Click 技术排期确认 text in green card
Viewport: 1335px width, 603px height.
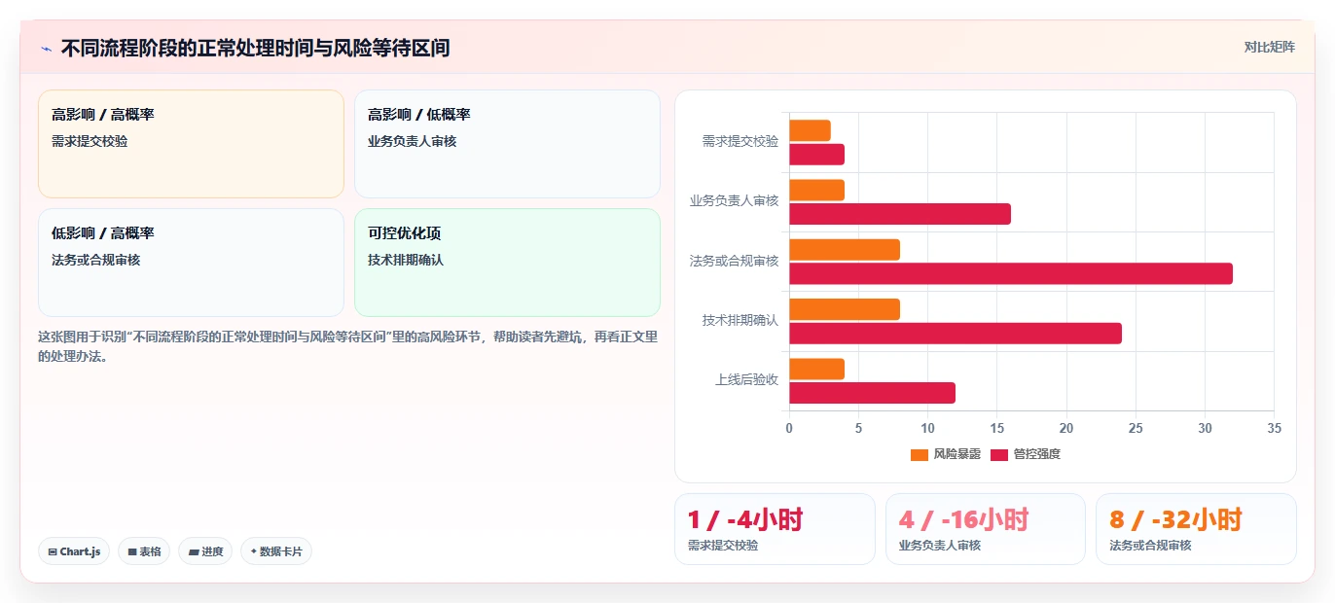pos(406,260)
